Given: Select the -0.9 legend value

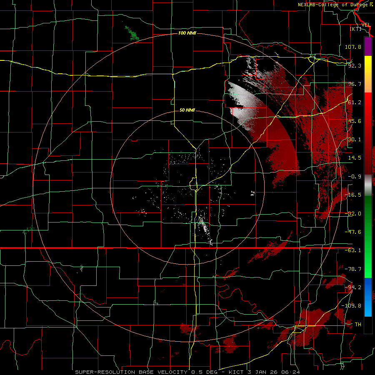Looking at the screenshot, I should pos(355,177).
